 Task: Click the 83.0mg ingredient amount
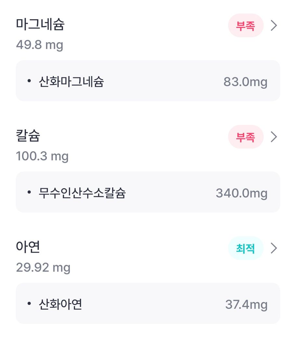point(245,82)
